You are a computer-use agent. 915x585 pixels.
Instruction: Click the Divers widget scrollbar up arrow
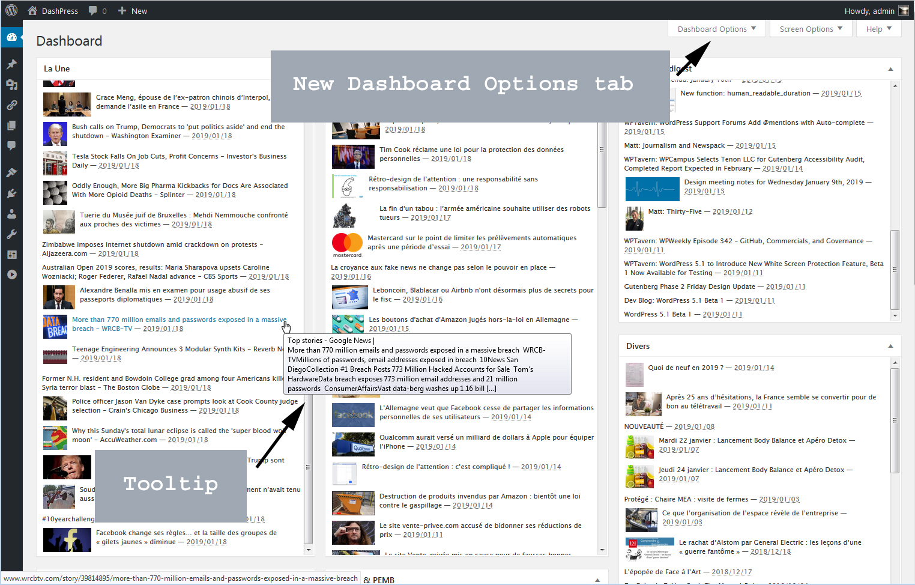point(895,363)
